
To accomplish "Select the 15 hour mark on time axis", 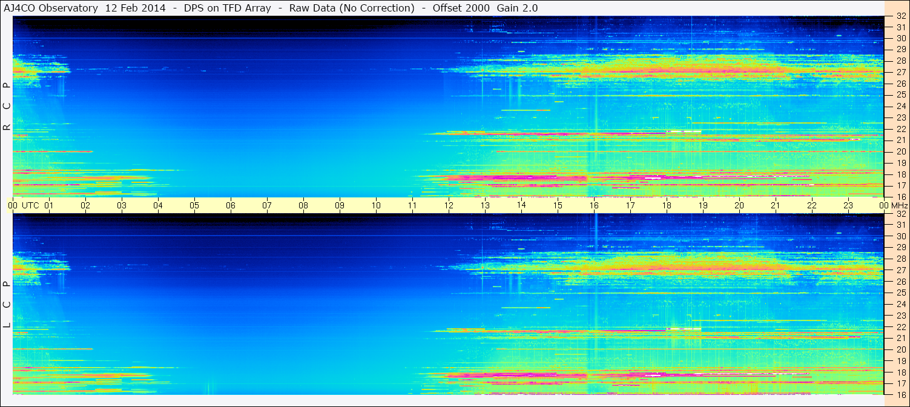I will click(x=558, y=205).
